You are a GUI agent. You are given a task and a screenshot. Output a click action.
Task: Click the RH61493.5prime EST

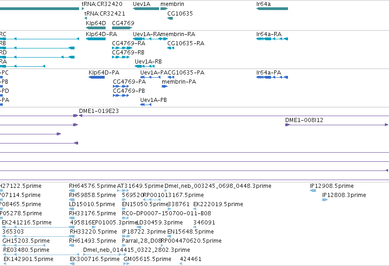72,245
